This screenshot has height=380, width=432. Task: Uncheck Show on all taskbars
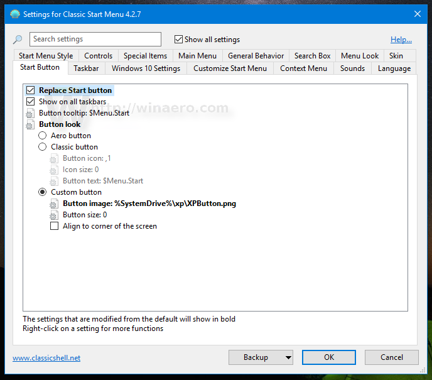[30, 102]
